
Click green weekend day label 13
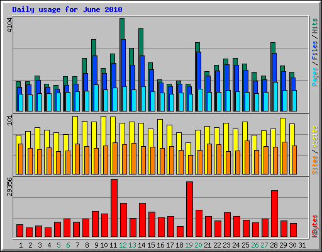tap(132, 245)
